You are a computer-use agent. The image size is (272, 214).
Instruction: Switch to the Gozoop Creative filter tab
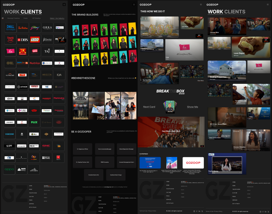[14, 18]
